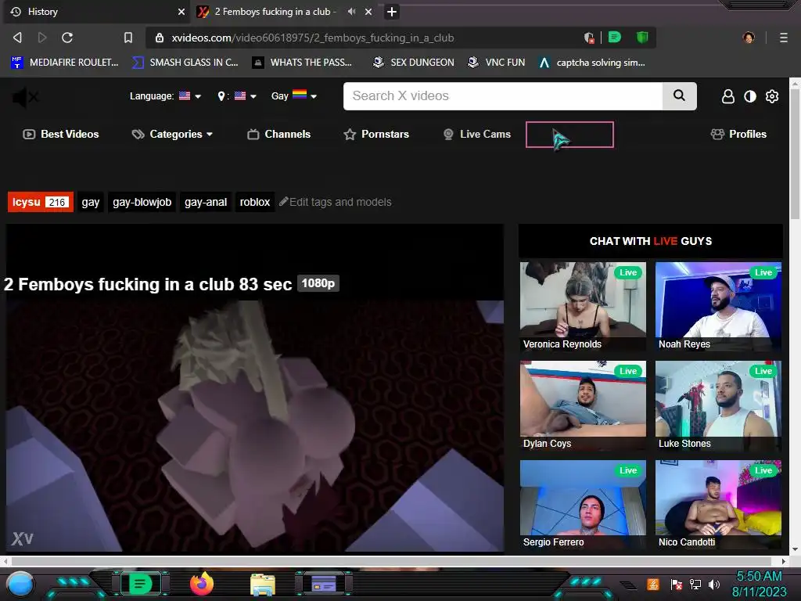The width and height of the screenshot is (801, 601).
Task: Open the clock showing 5:50 AM
Action: (759, 576)
